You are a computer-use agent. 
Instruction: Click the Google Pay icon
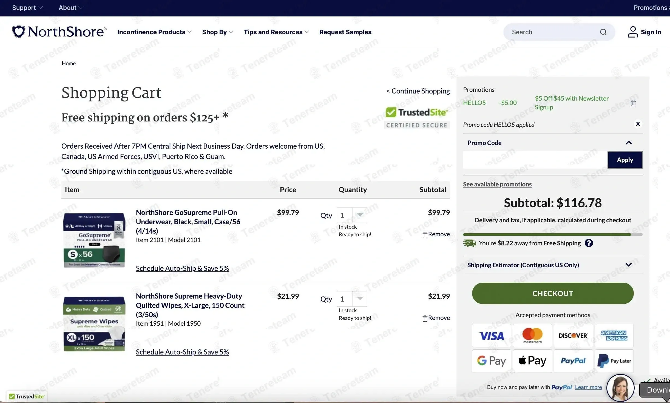tap(491, 361)
